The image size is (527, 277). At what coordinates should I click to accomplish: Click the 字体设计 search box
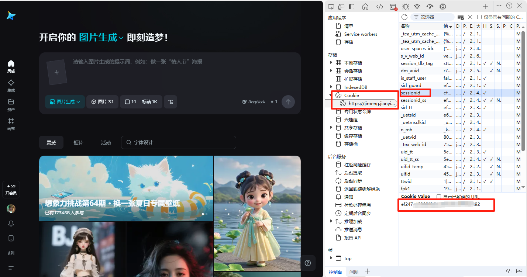[179, 142]
